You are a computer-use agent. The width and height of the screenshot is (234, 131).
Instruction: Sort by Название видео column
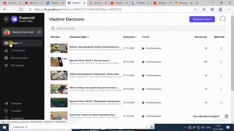click(79, 37)
